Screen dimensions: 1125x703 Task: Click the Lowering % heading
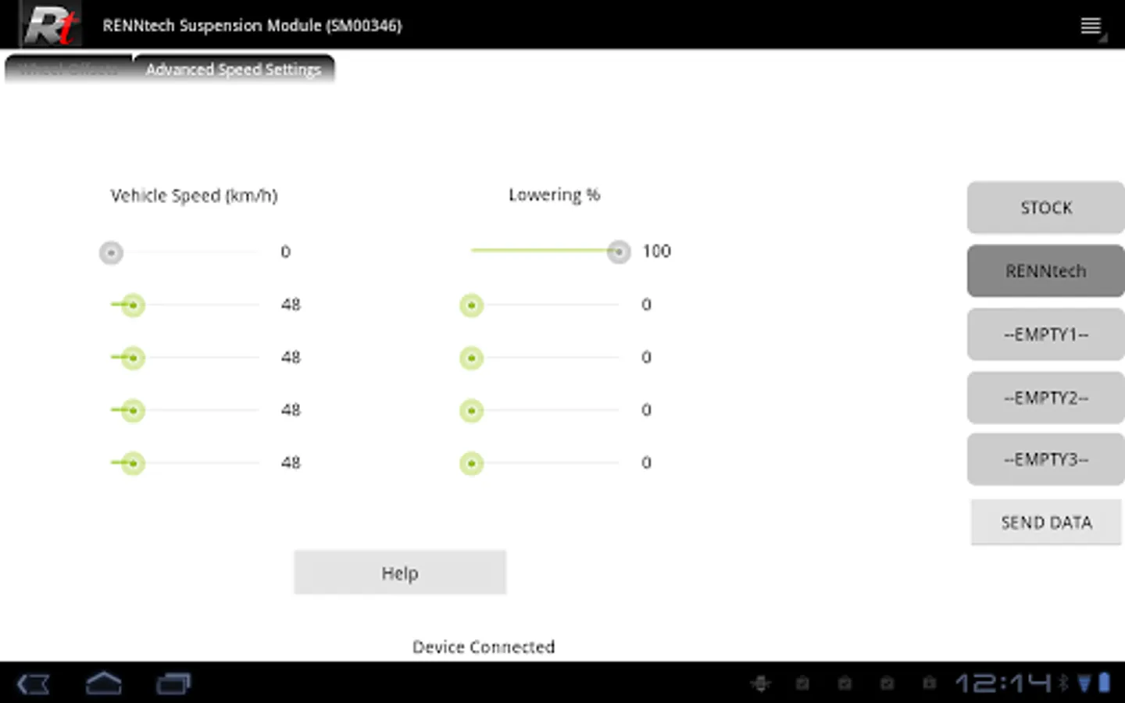pos(554,194)
